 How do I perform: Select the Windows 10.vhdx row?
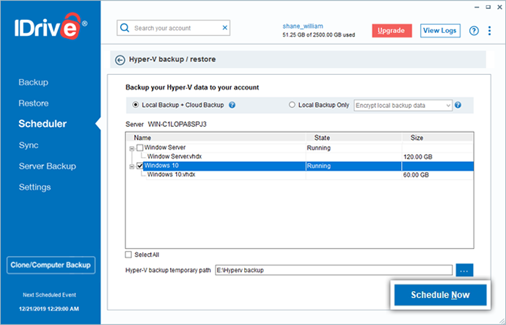point(172,175)
